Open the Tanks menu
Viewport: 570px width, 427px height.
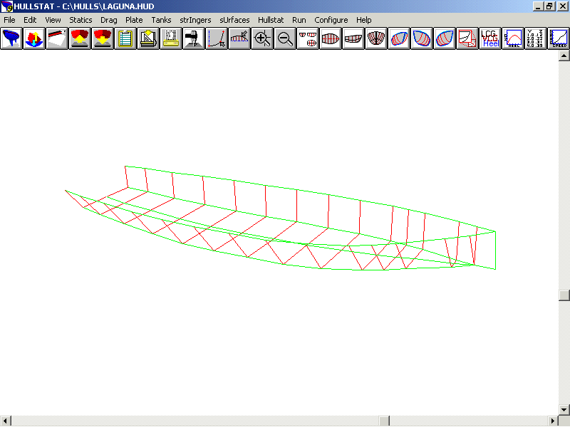pyautogui.click(x=161, y=20)
